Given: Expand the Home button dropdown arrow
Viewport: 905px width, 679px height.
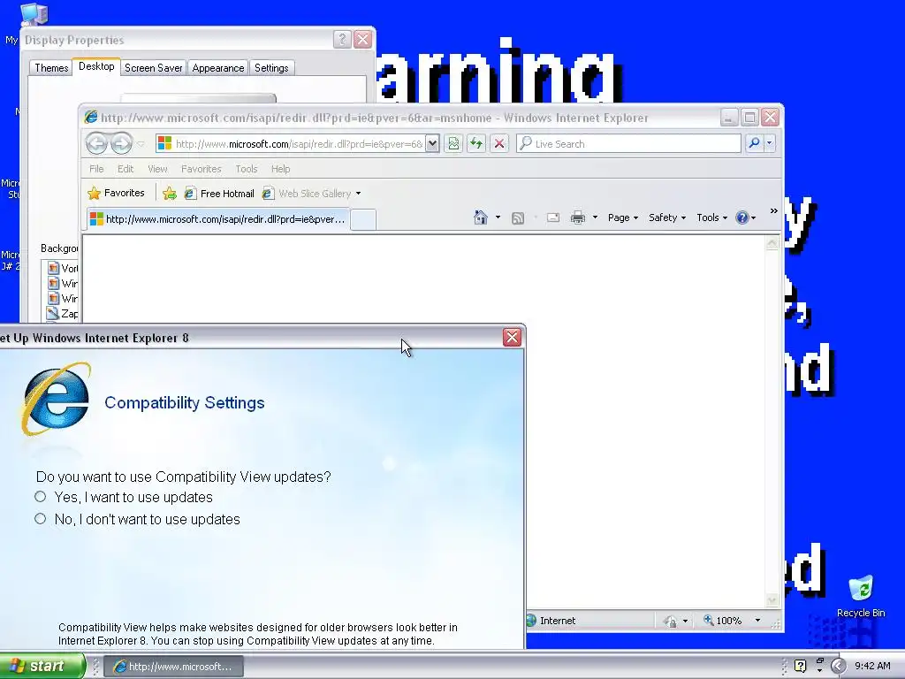Looking at the screenshot, I should (x=498, y=217).
